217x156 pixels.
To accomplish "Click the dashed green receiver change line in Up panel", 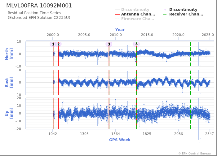I will click(191, 114).
